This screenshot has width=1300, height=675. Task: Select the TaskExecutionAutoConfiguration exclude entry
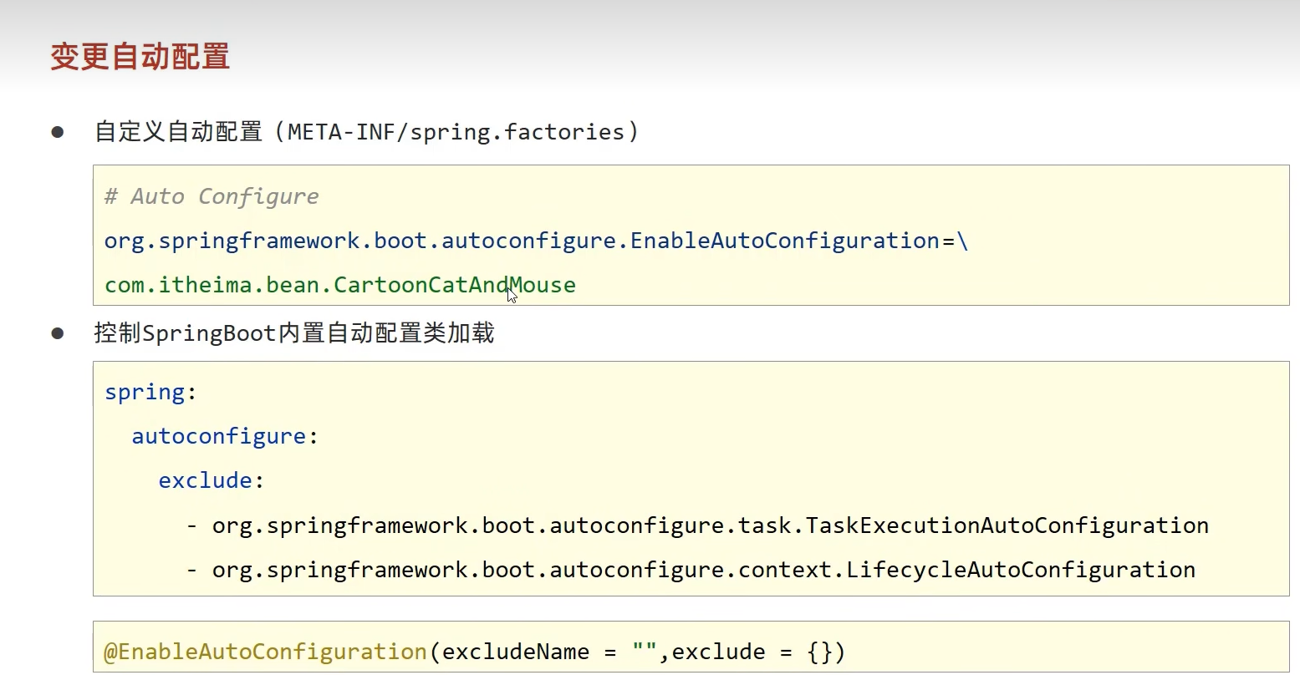[698, 525]
